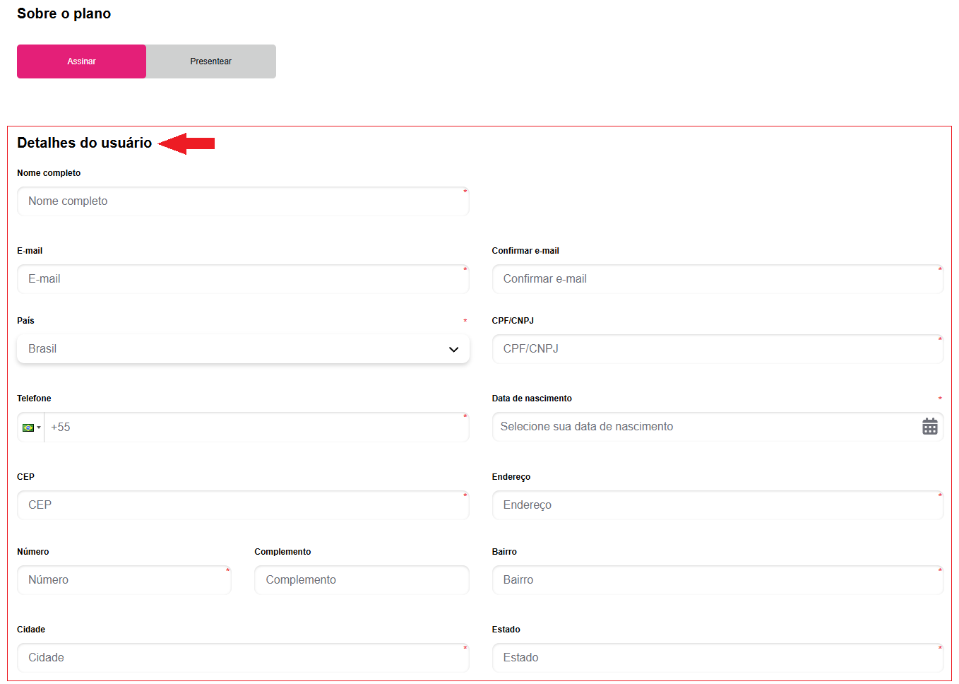959x684 pixels.
Task: Open the phone country code dropdown arrow
Action: coord(39,427)
